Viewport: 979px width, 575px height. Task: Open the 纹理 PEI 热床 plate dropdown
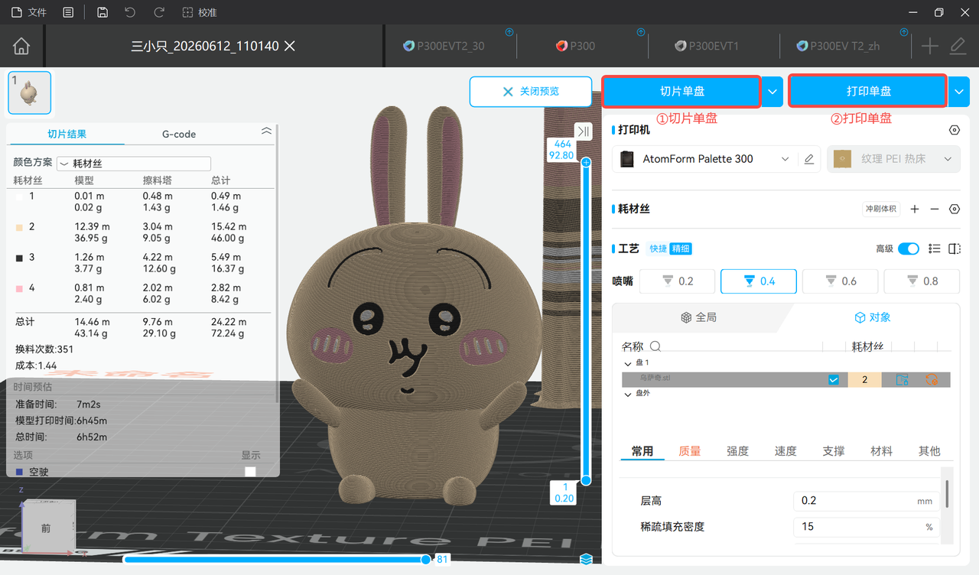(x=894, y=159)
